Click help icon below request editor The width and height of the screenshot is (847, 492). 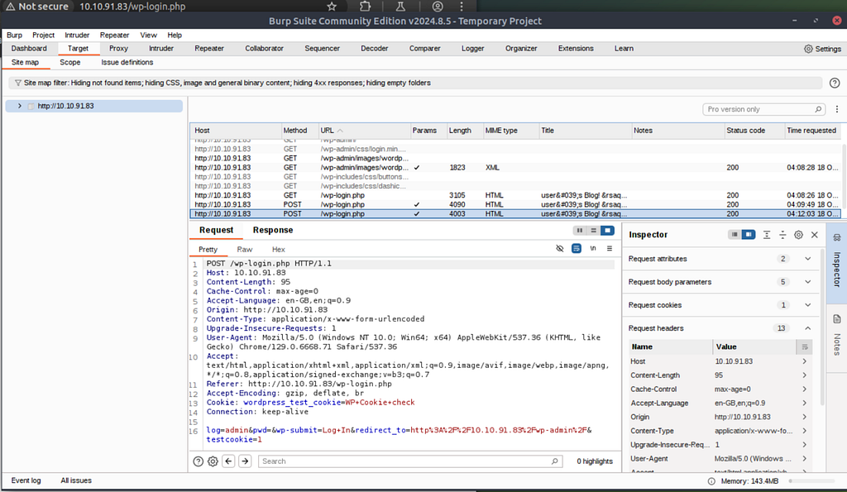click(199, 461)
